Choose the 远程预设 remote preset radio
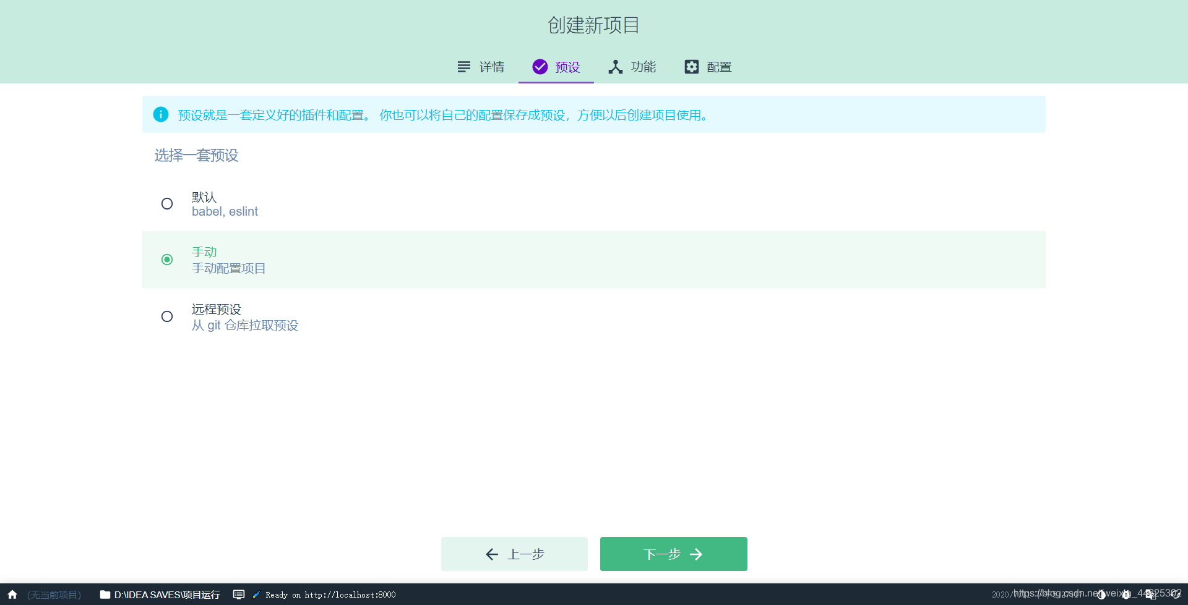Image resolution: width=1188 pixels, height=605 pixels. click(167, 316)
